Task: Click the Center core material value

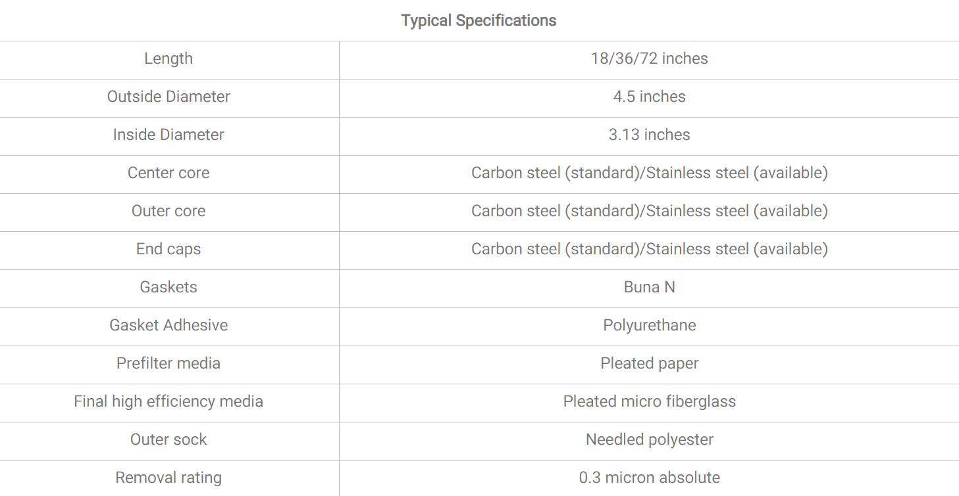Action: click(x=649, y=173)
